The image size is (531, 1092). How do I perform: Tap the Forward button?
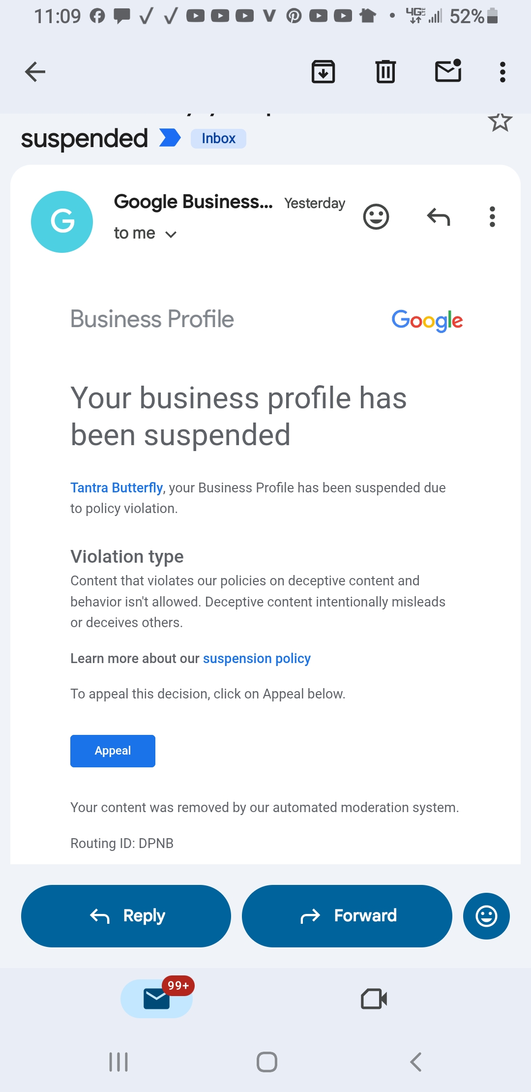(x=347, y=916)
